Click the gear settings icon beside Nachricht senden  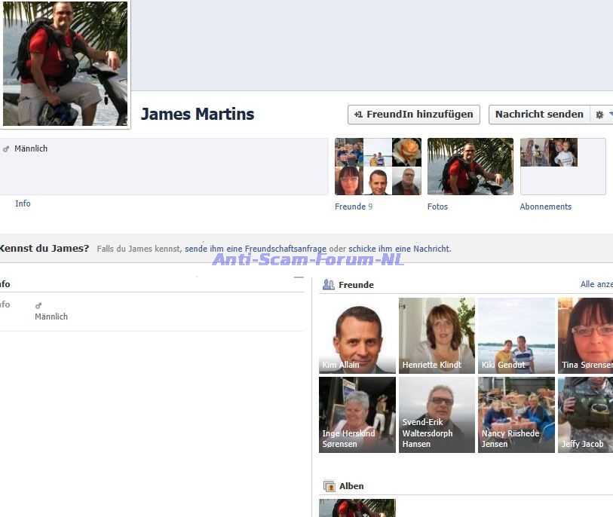(x=599, y=115)
